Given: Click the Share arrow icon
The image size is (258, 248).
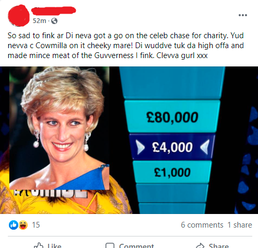Looking at the screenshot, I should pyautogui.click(x=200, y=245).
